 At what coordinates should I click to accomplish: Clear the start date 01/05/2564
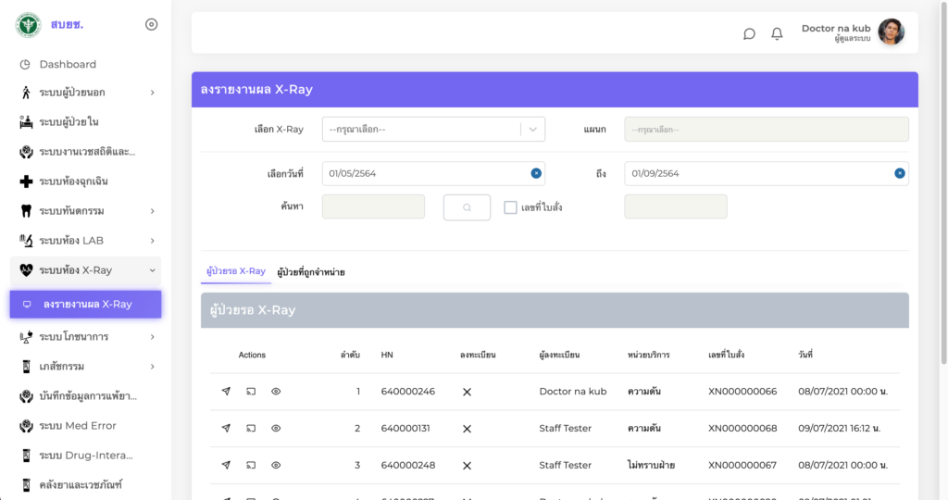pos(536,173)
